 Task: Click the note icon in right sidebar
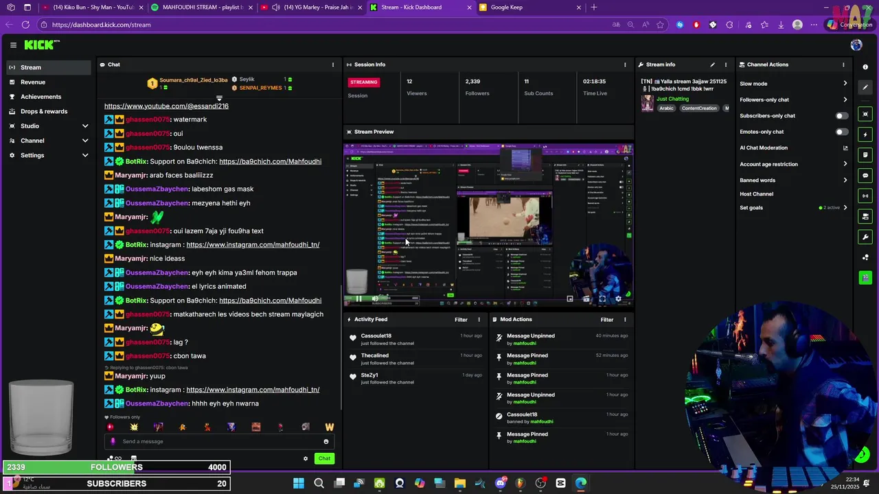pos(865,155)
